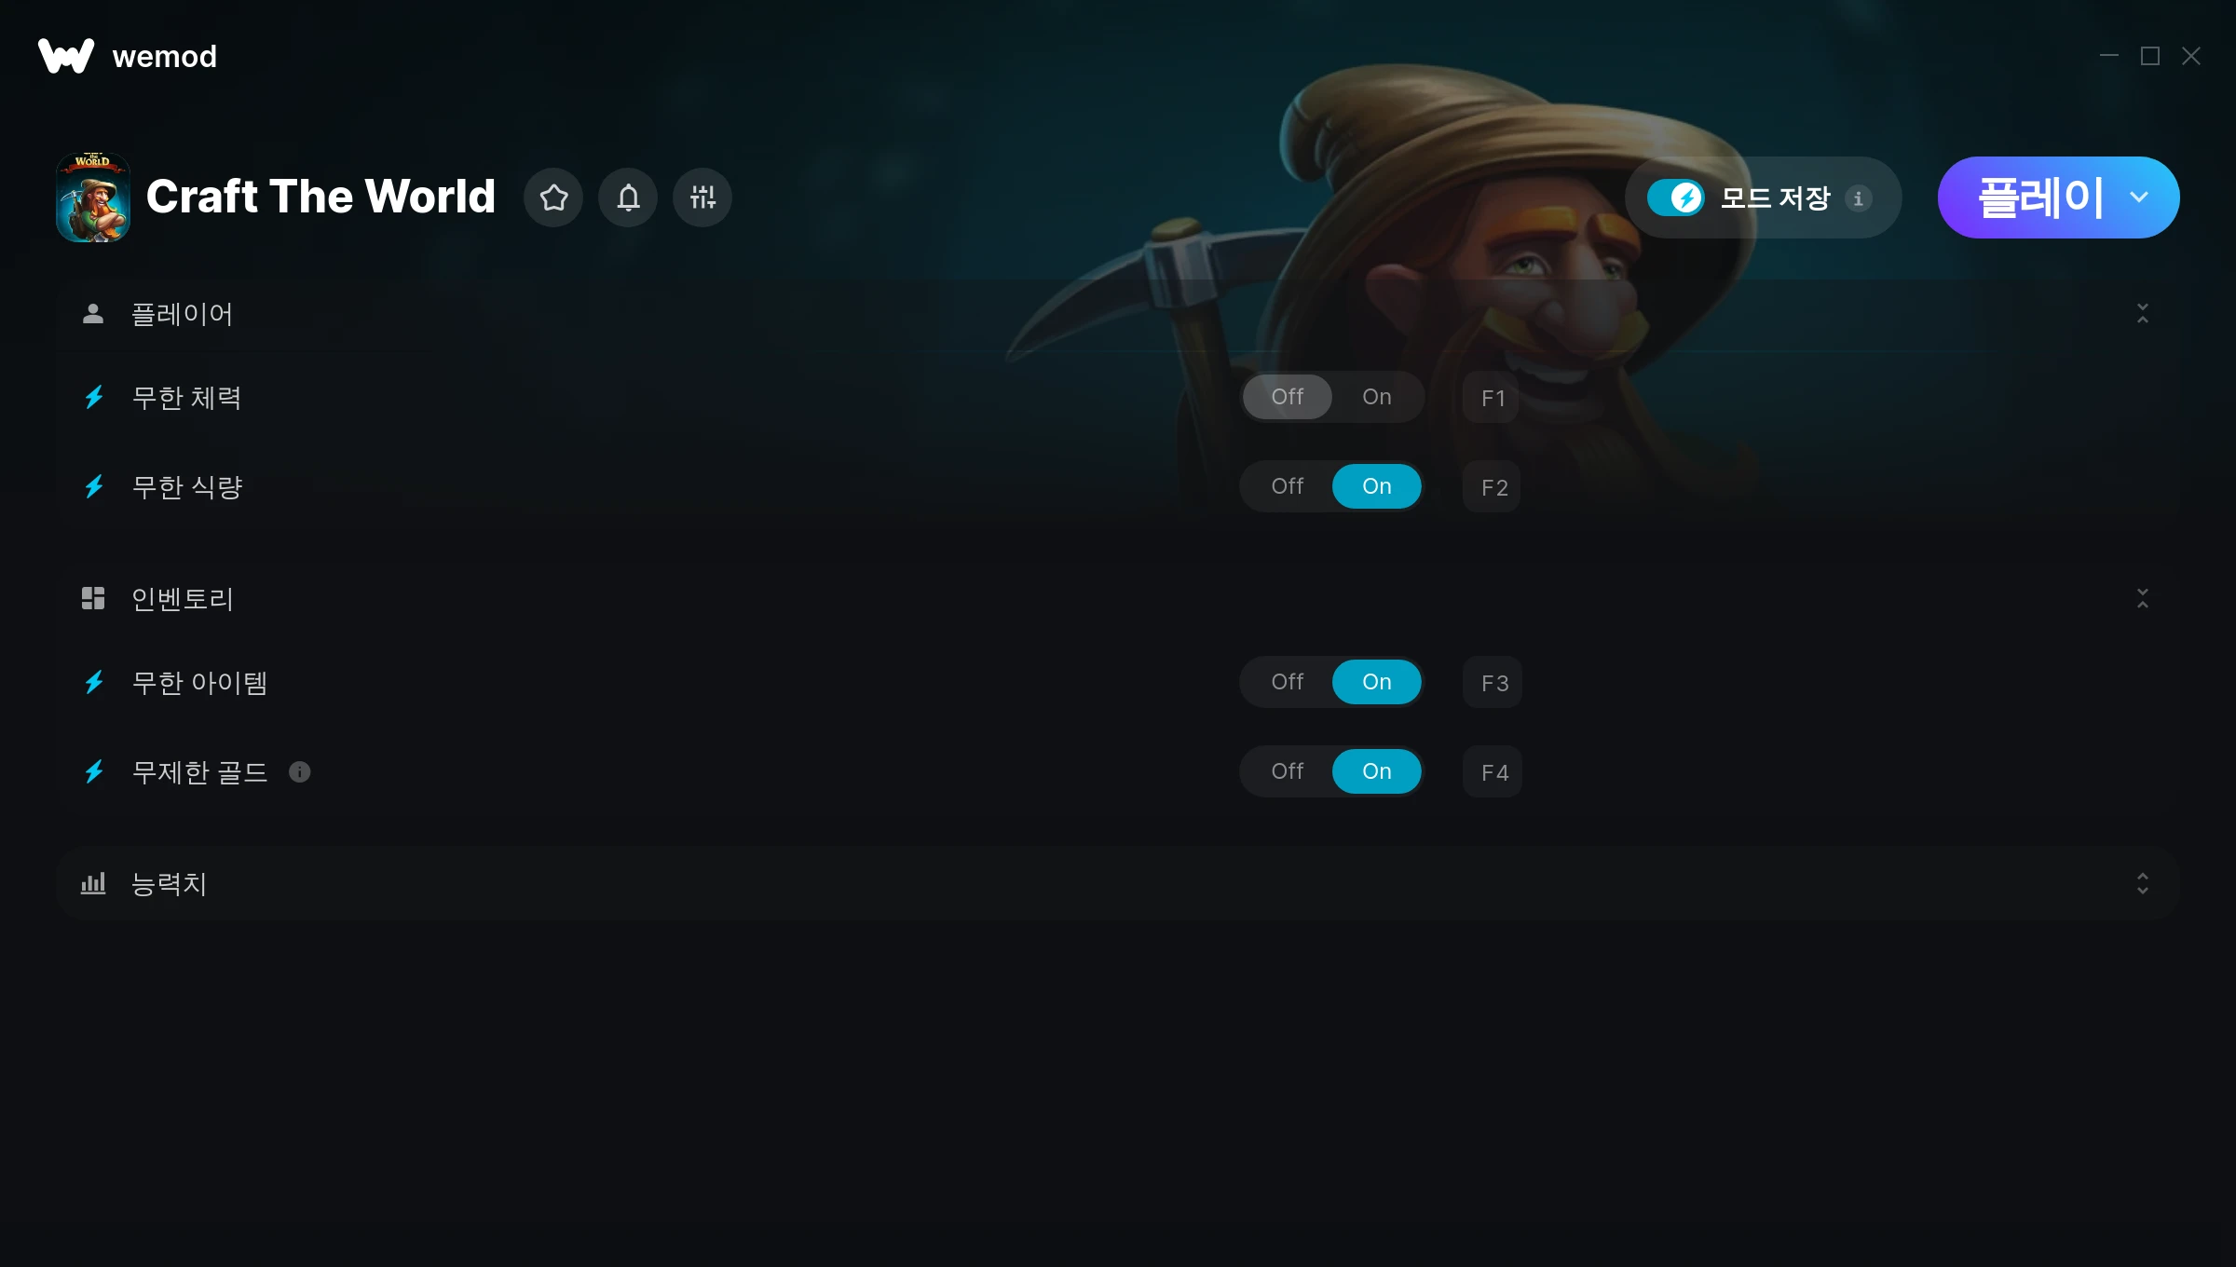Turn off 무한 식량 cheat
Image resolution: width=2236 pixels, height=1267 pixels.
[x=1287, y=486]
